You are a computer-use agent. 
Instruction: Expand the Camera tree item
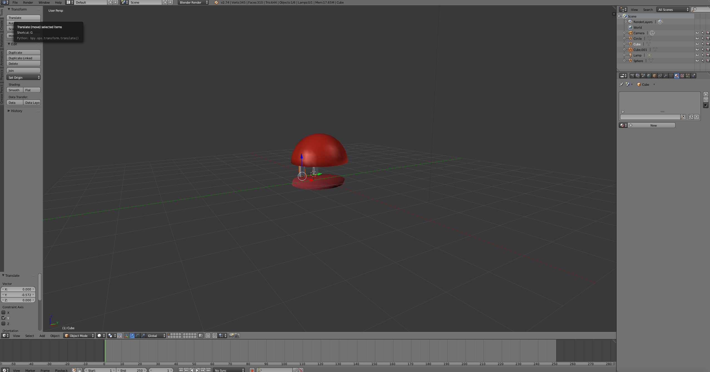pos(624,33)
